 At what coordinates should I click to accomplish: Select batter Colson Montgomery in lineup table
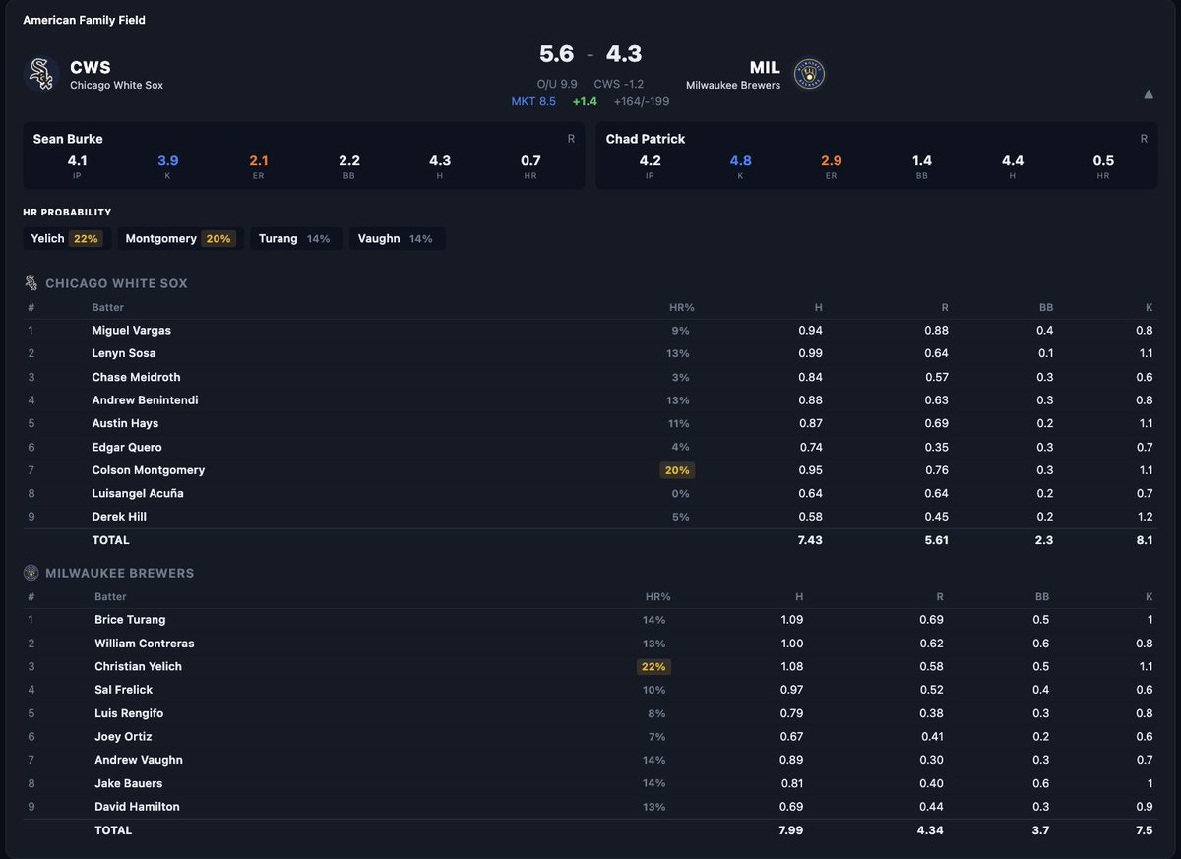(x=149, y=470)
